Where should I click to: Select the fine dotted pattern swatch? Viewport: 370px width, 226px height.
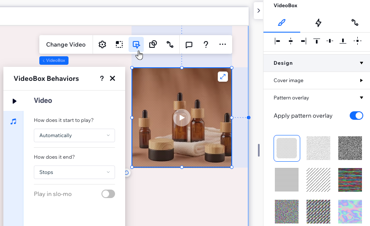pyautogui.click(x=287, y=148)
